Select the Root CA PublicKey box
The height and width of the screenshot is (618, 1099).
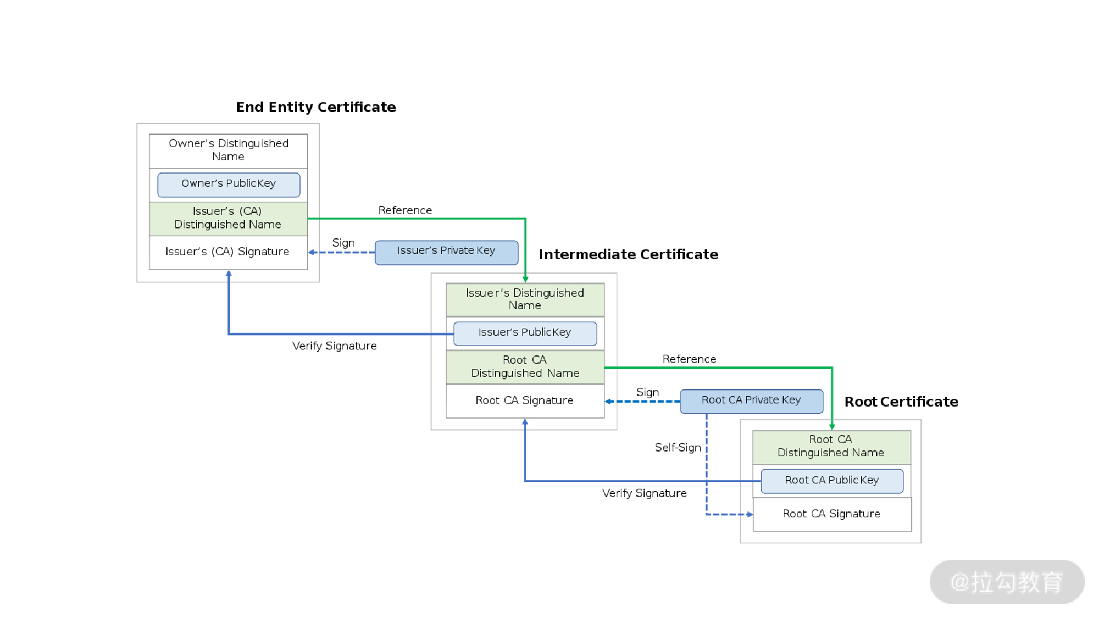click(831, 481)
